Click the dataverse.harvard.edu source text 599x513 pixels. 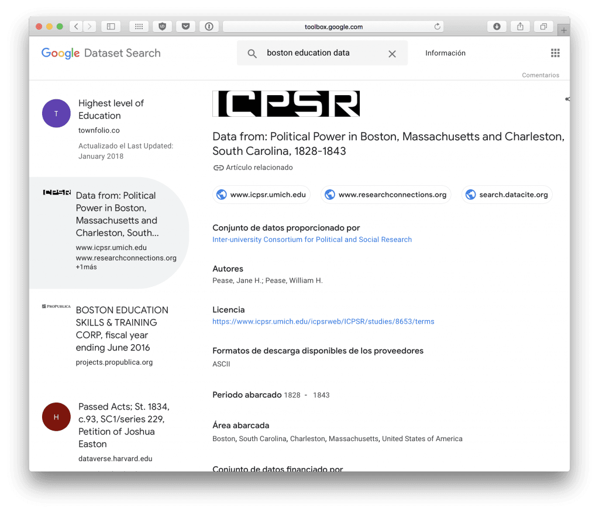115,459
